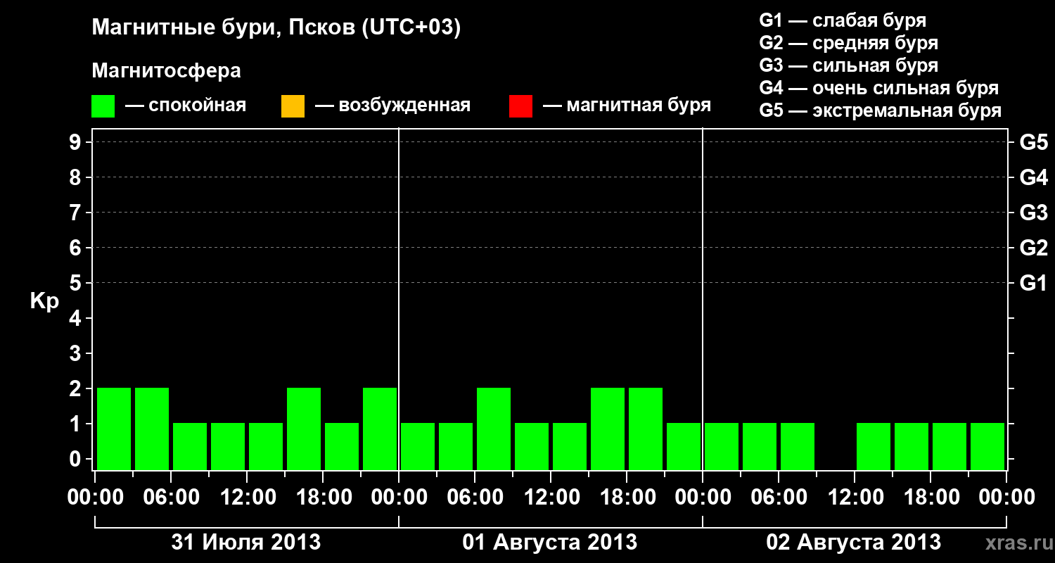Viewport: 1055px width, 563px height.
Task: Click the 21:00–24:00 bar on 31 Июля
Action: 380,429
